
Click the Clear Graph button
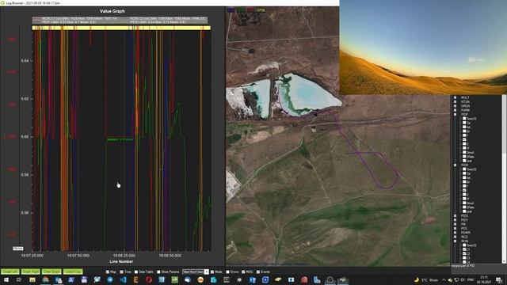pyautogui.click(x=51, y=272)
